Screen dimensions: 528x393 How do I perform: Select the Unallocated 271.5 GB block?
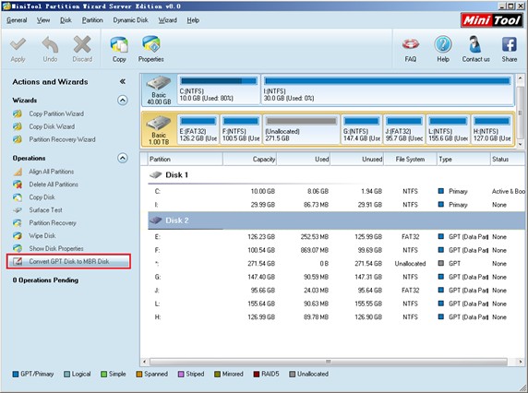[301, 129]
